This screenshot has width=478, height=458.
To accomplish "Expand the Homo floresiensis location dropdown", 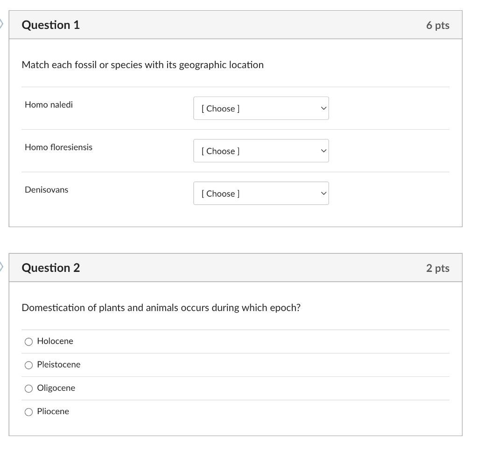I will pos(261,151).
